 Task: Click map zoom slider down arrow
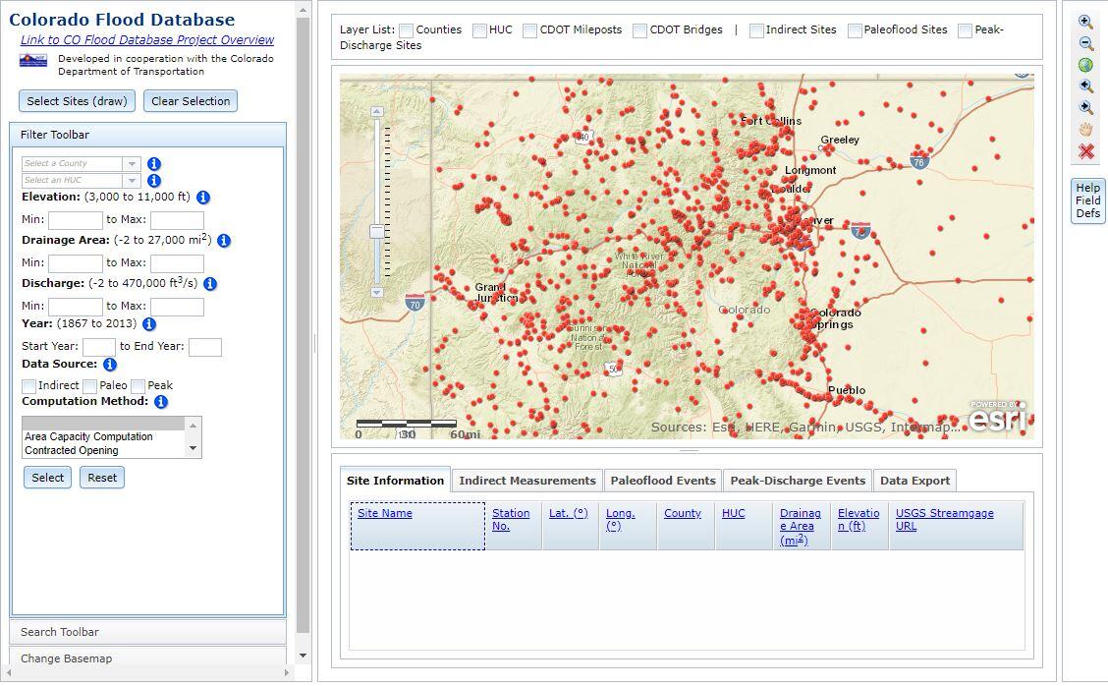click(376, 292)
